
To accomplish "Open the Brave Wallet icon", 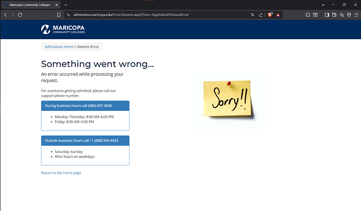I will [334, 15].
